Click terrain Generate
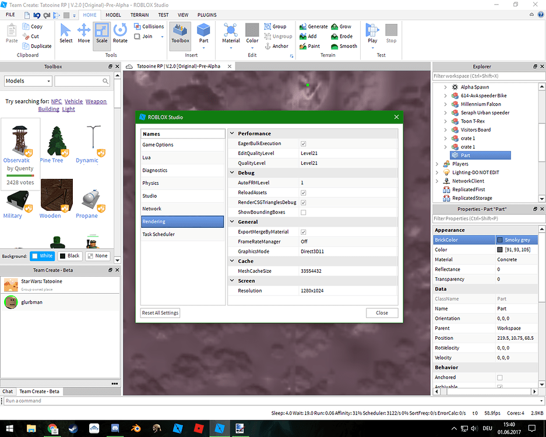The image size is (546, 437). [313, 26]
